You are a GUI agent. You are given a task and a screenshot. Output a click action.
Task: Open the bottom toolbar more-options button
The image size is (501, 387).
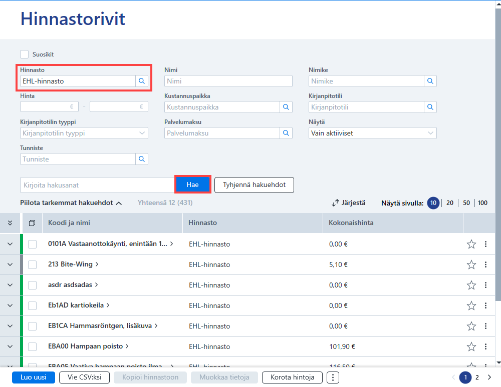[333, 377]
